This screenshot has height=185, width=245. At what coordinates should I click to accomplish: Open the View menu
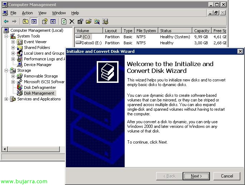(42, 13)
